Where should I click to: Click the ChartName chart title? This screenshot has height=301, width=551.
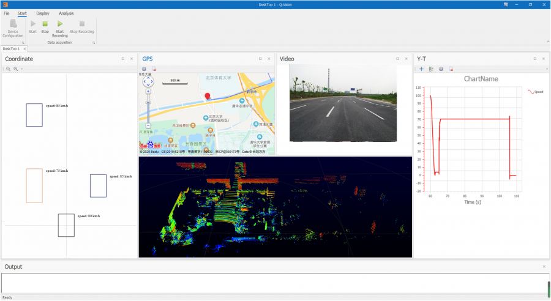pos(481,79)
